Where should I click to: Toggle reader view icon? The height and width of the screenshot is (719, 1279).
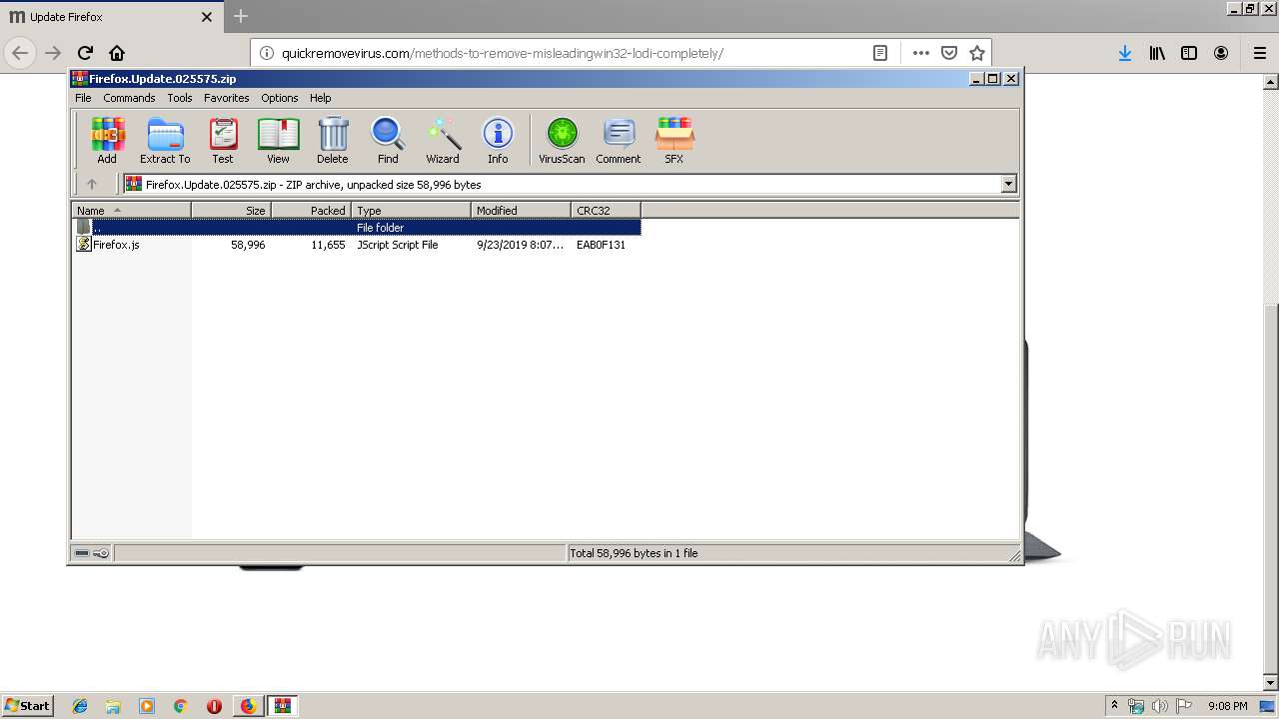point(880,53)
